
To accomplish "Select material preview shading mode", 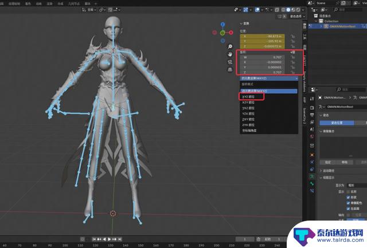I will pyautogui.click(x=293, y=10).
